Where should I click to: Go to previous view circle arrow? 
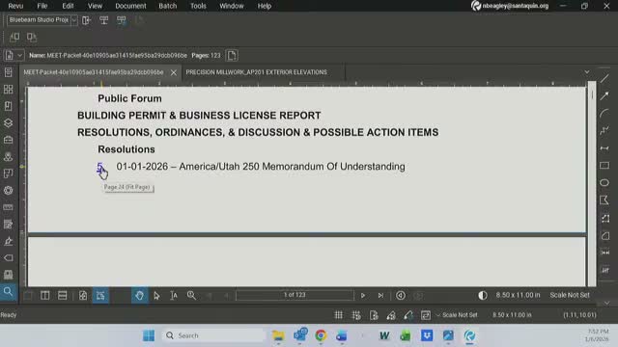(x=401, y=296)
